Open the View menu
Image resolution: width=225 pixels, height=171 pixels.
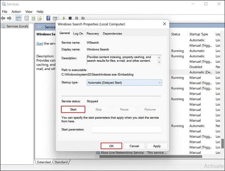tap(29, 12)
